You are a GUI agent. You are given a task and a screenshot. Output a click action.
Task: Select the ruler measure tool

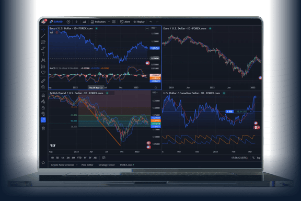43,81
